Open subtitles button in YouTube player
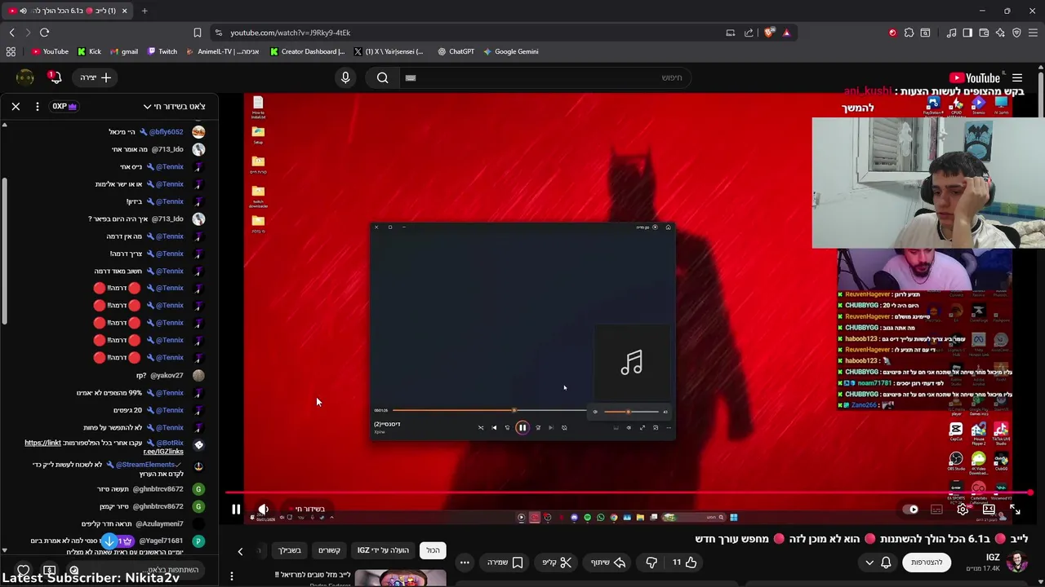 coord(936,510)
